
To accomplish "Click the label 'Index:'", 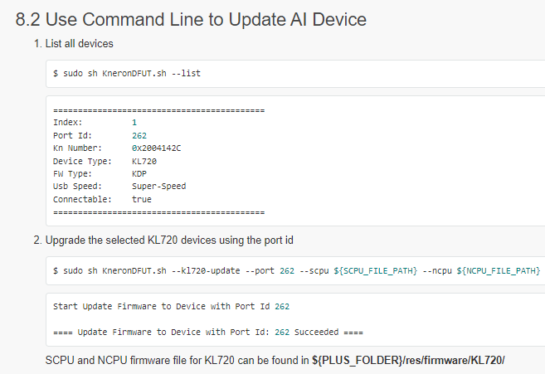I will click(68, 123).
